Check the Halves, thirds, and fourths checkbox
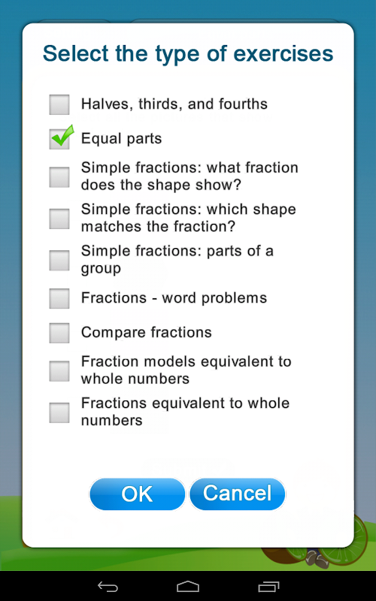Image resolution: width=376 pixels, height=601 pixels. pos(59,104)
